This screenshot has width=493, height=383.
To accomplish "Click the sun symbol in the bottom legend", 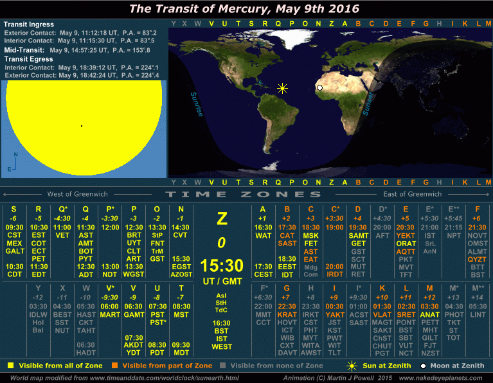I will tap(352, 366).
